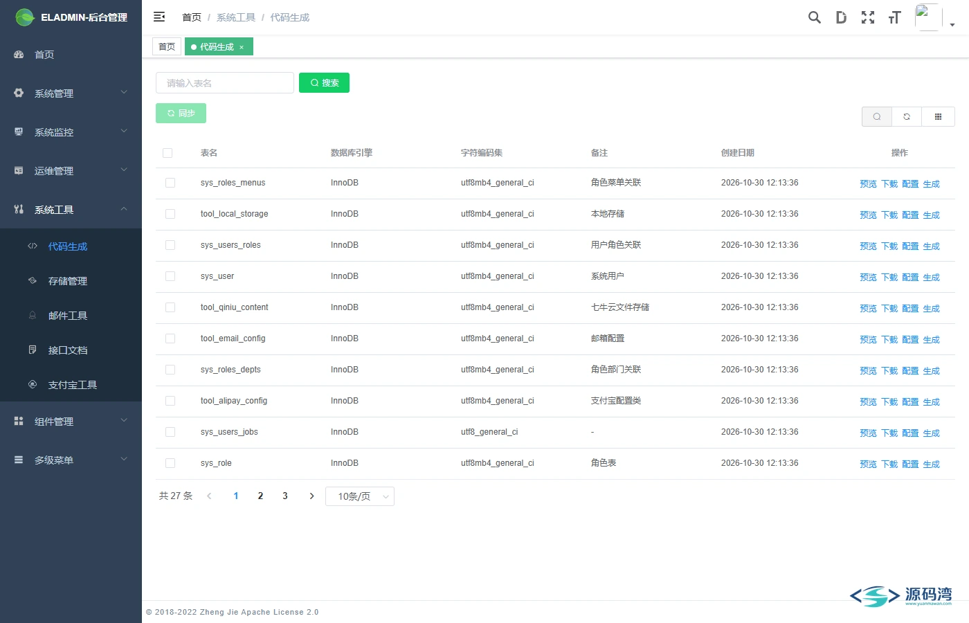This screenshot has width=969, height=623.
Task: Open the 10条/页 page size dropdown
Action: click(360, 496)
